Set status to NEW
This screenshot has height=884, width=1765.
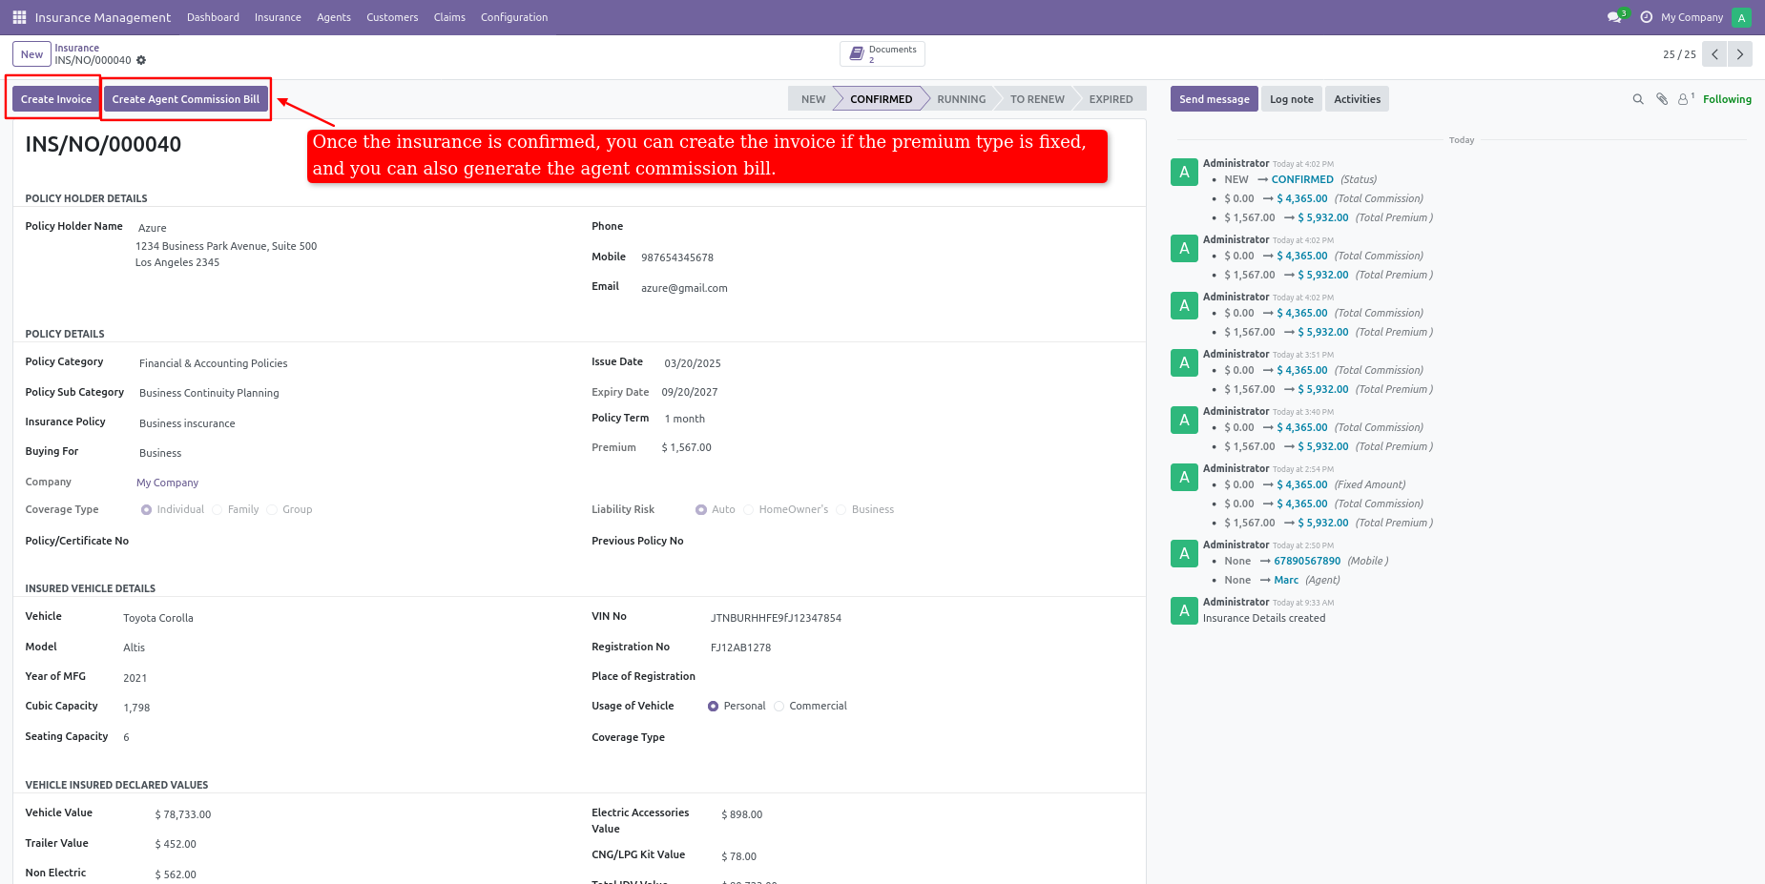(813, 99)
